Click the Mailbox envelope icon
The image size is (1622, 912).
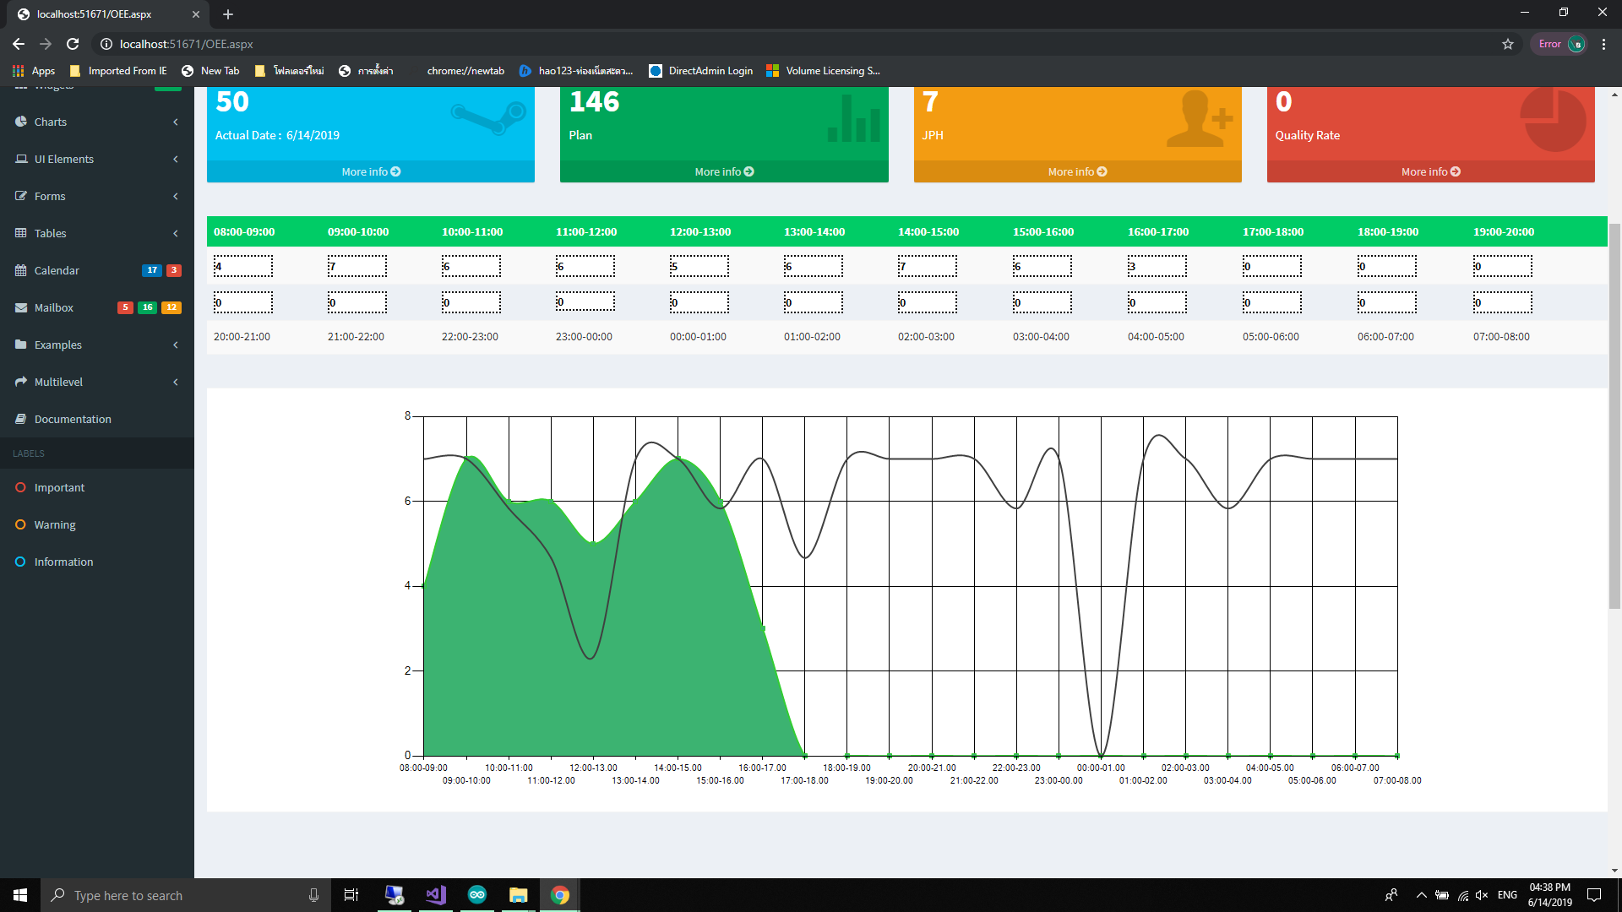pyautogui.click(x=21, y=307)
